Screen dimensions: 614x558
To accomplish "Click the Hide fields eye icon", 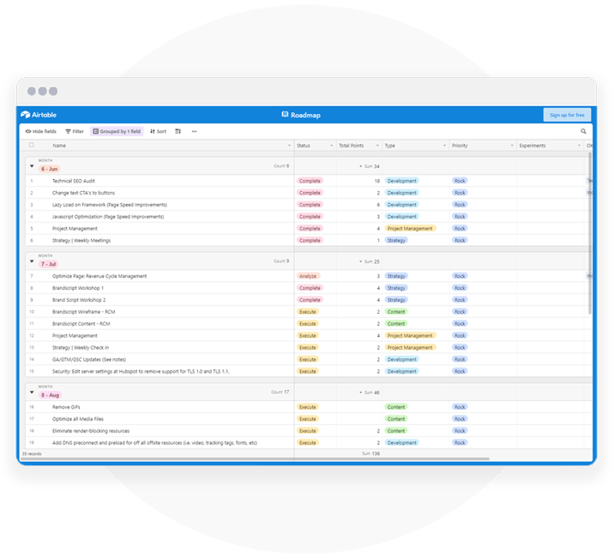I will (x=28, y=131).
